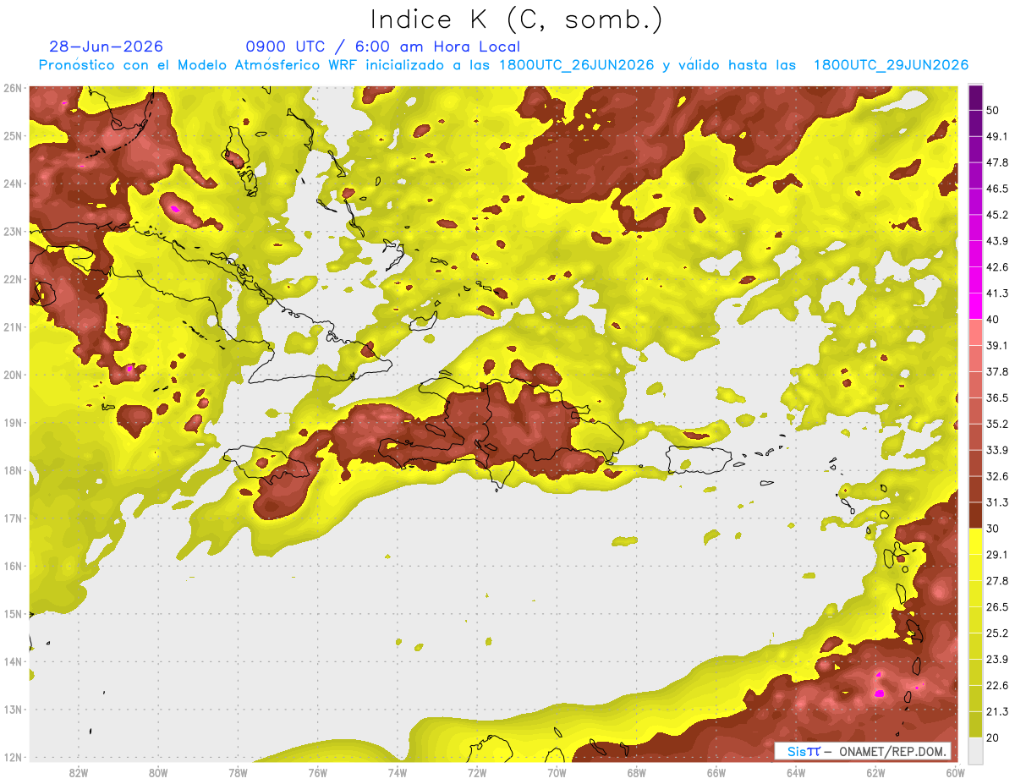Click the colorbar value "25.2"
The image size is (1015, 784).
(997, 633)
